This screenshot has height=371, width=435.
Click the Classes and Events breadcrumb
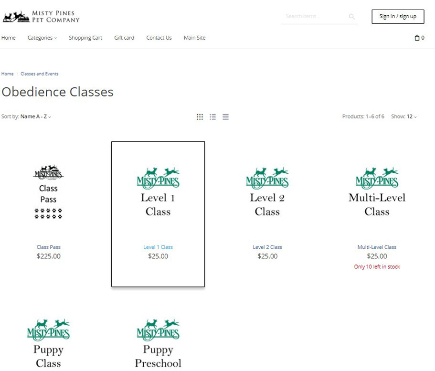(40, 74)
